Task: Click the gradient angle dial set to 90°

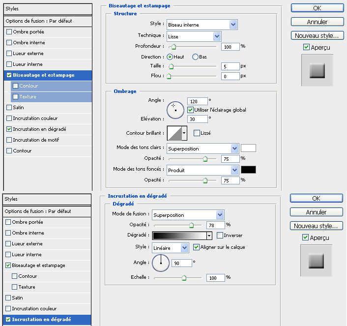Action: coord(160,264)
